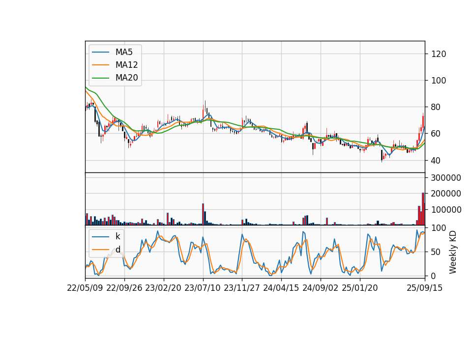Click the date label 24/04/15
This screenshot has width=472, height=339.
281,288
